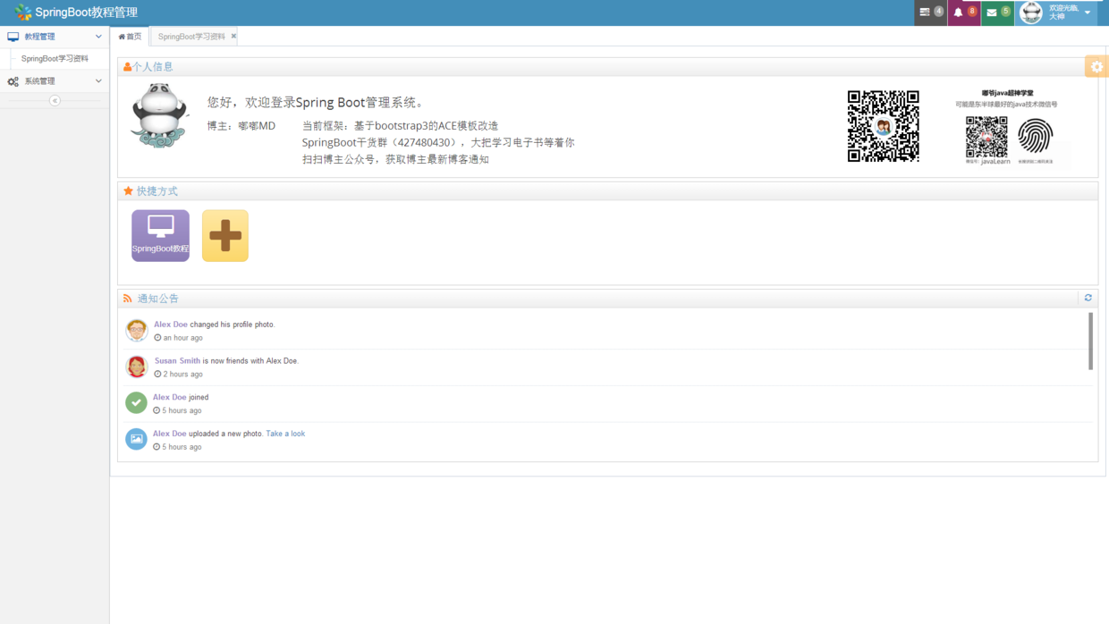Click the star icon beside 快捷方式

128,191
